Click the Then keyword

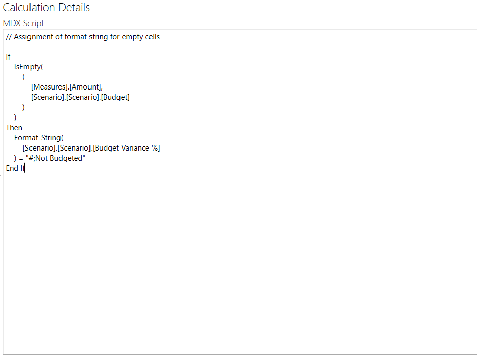pyautogui.click(x=14, y=127)
